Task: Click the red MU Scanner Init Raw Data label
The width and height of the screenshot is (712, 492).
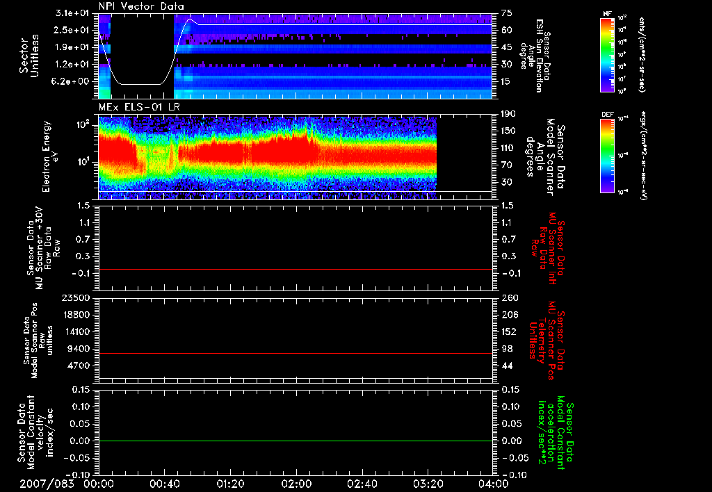Action: point(548,248)
